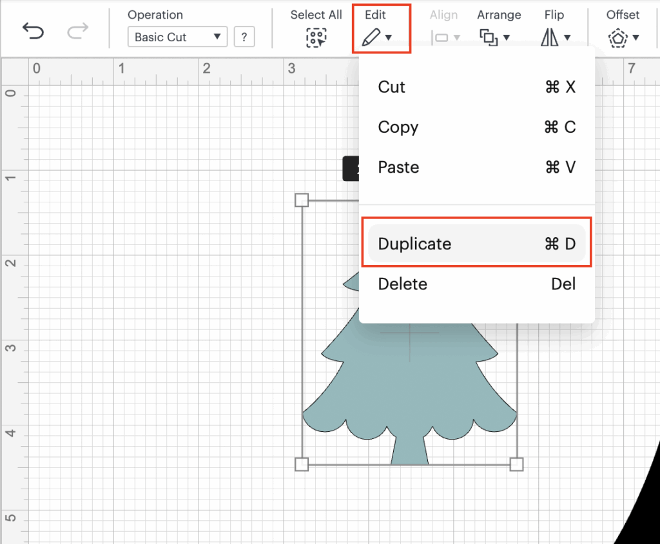Click the bottom-left selection handle

[302, 464]
